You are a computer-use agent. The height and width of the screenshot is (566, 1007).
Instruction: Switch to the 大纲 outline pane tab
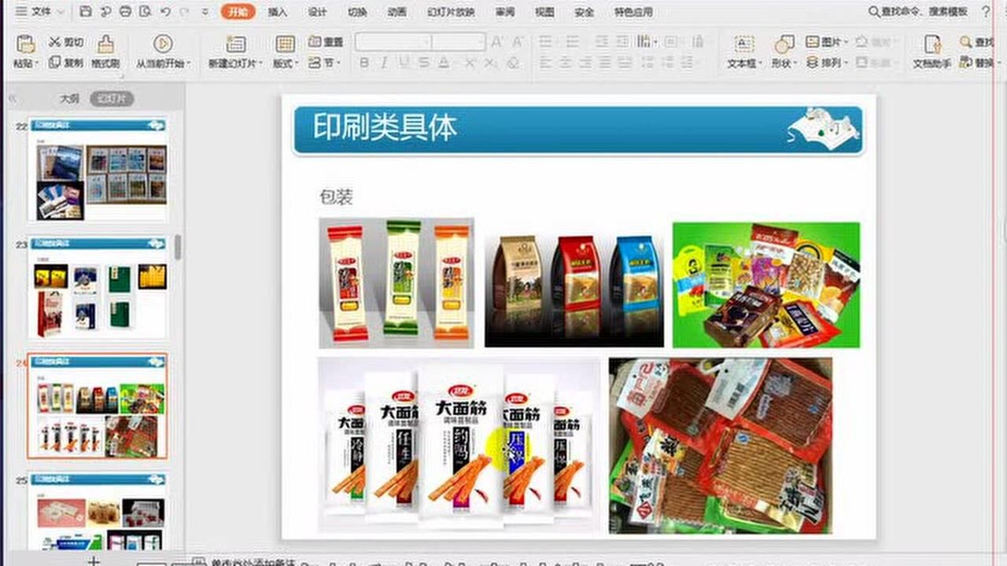[x=70, y=98]
